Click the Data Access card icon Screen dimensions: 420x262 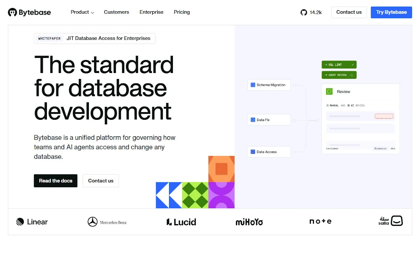(x=253, y=152)
